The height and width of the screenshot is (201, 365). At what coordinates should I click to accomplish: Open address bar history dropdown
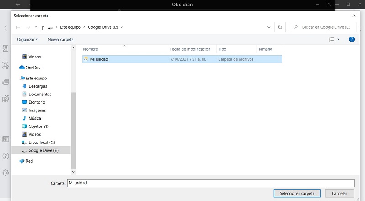tap(269, 27)
